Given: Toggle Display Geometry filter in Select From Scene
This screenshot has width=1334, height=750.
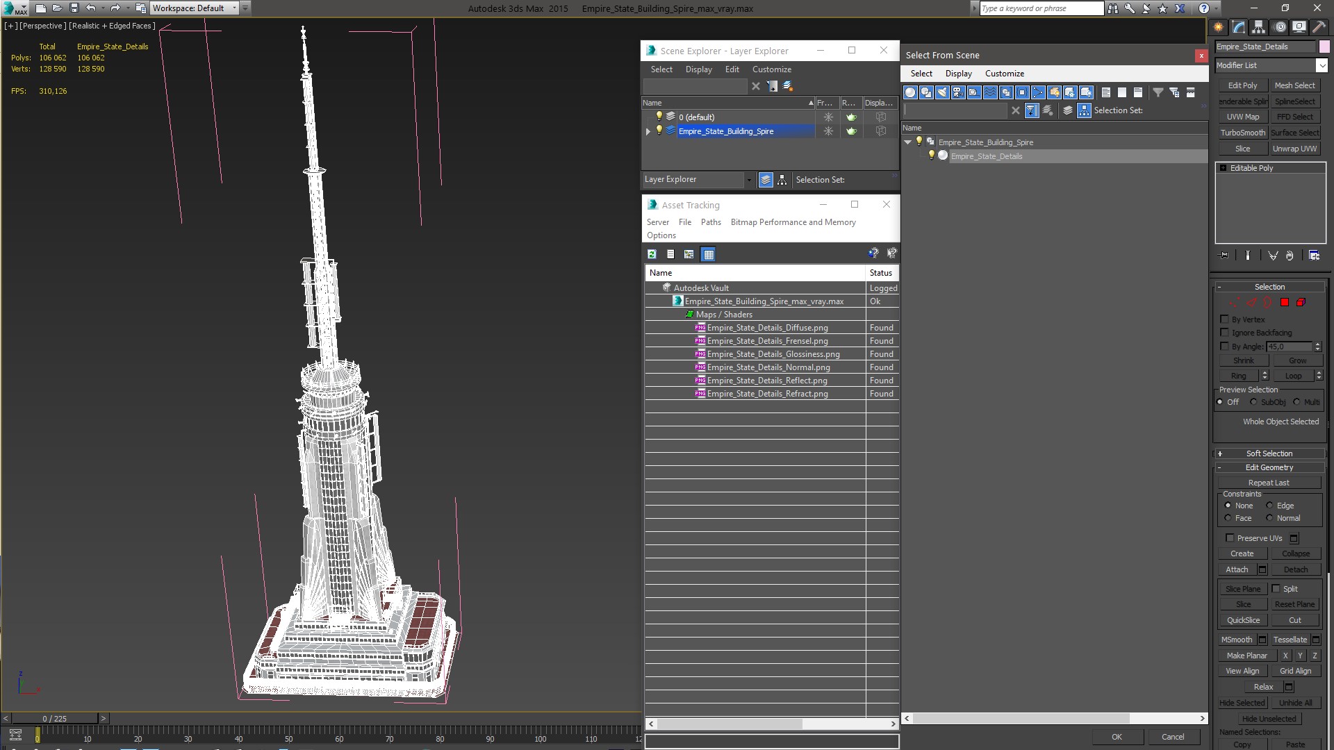Looking at the screenshot, I should tap(910, 92).
